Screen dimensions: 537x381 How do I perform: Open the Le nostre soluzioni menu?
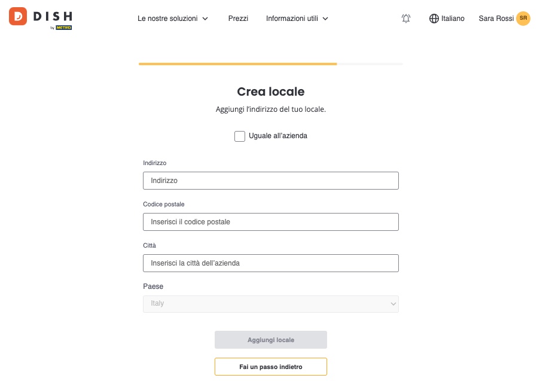167,19
